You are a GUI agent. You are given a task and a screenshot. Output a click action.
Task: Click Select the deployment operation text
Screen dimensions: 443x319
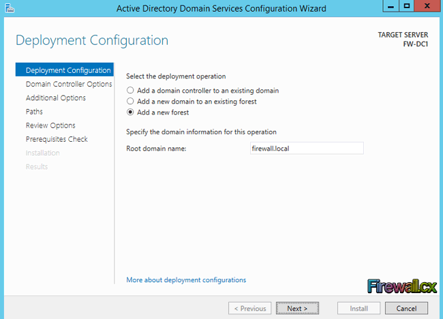tap(176, 76)
